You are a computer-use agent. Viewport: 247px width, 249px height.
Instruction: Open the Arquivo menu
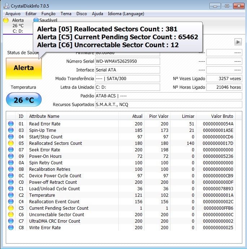click(13, 14)
